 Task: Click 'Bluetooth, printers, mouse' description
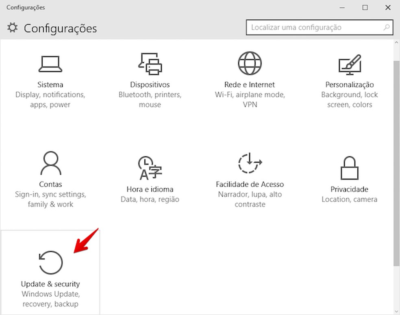(x=150, y=99)
